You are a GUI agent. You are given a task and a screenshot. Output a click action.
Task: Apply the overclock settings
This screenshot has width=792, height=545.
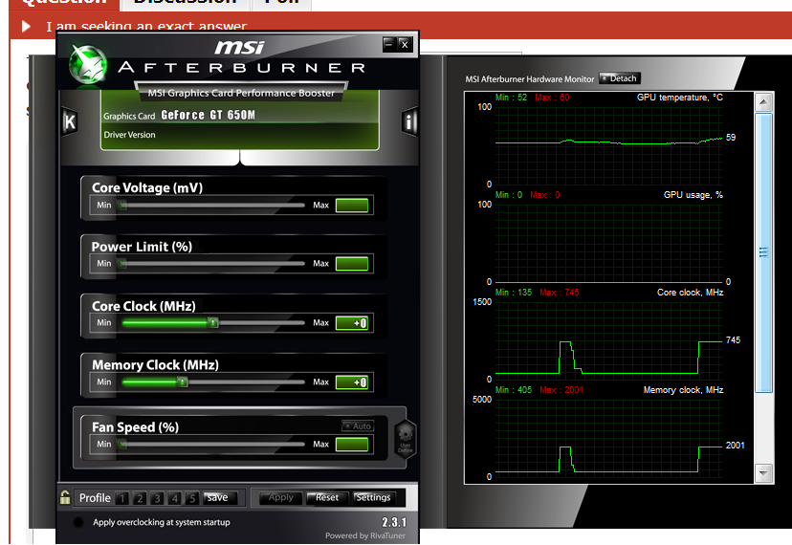coord(281,497)
